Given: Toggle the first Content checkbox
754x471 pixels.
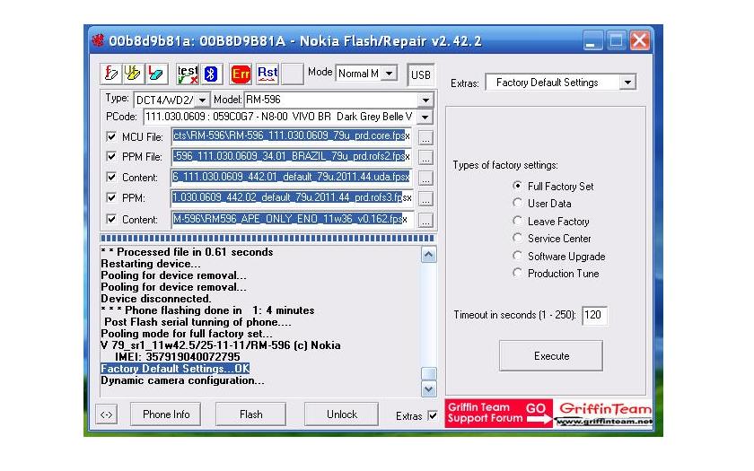Looking at the screenshot, I should tap(111, 177).
